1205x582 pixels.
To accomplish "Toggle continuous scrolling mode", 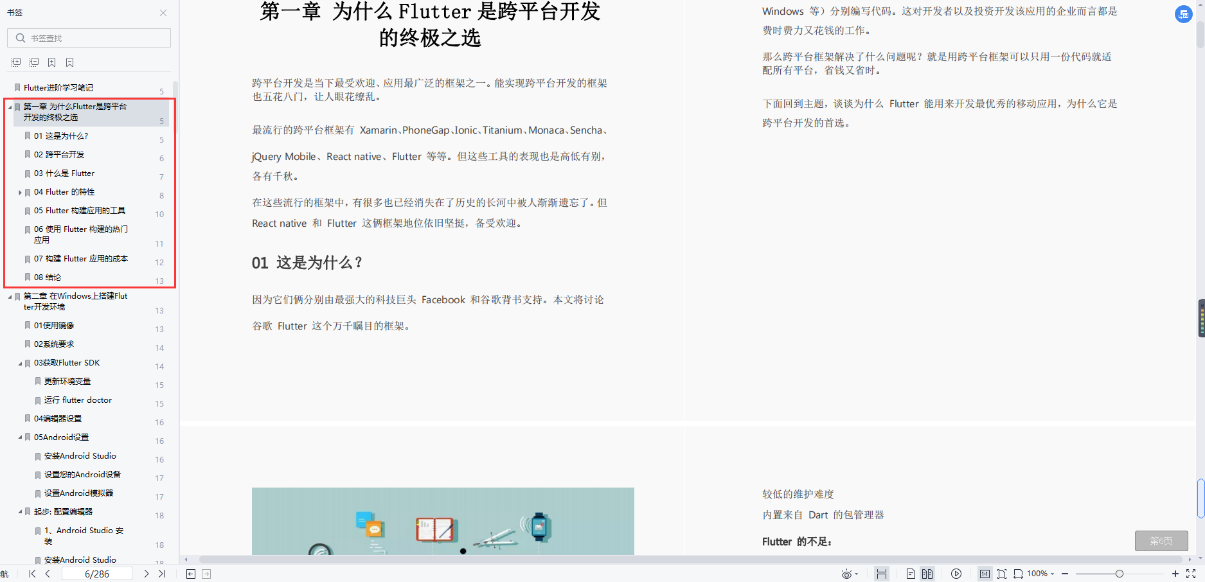I will pyautogui.click(x=882, y=574).
